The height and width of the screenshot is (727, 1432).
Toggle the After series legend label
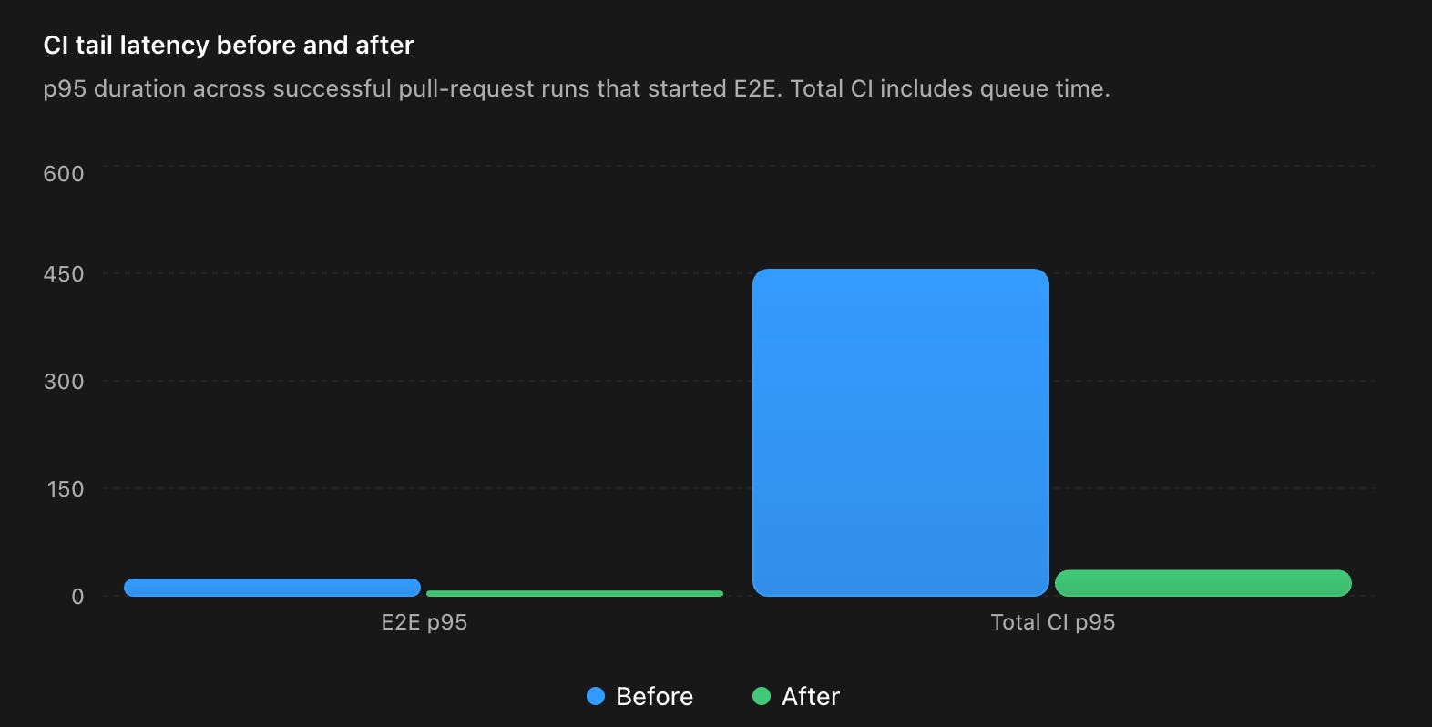(811, 696)
